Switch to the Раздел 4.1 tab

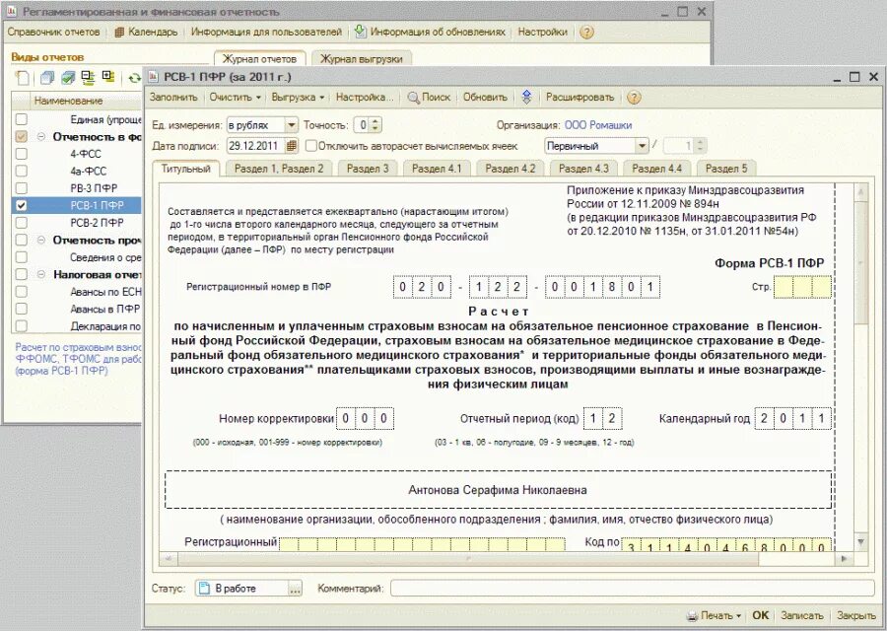[437, 169]
